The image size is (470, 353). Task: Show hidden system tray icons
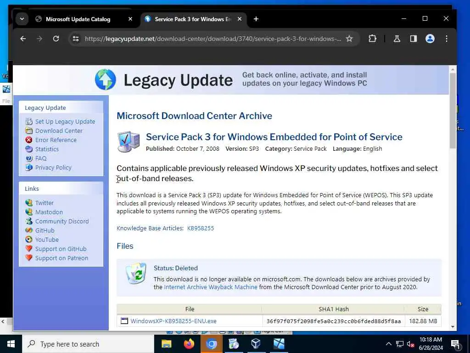[x=388, y=344]
